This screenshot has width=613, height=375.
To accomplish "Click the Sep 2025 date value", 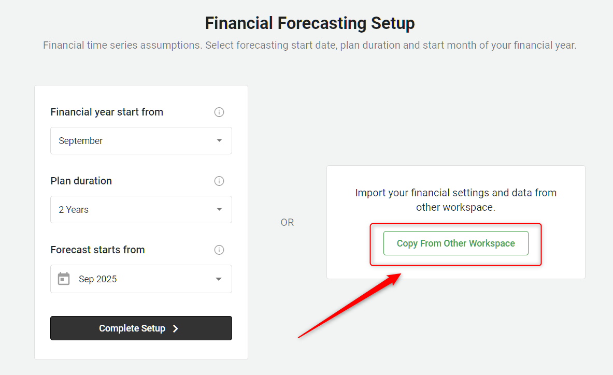I will [x=98, y=279].
